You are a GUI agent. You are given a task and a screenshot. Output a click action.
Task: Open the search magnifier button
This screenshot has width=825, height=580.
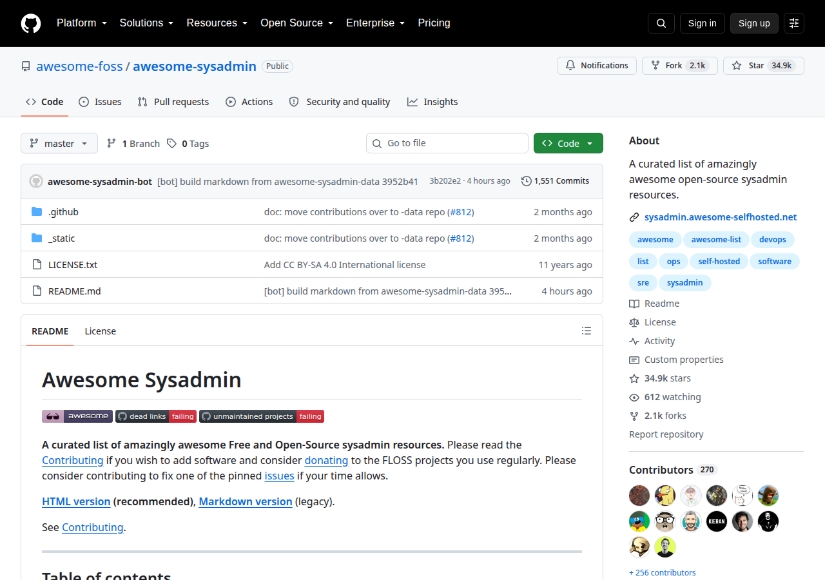661,23
